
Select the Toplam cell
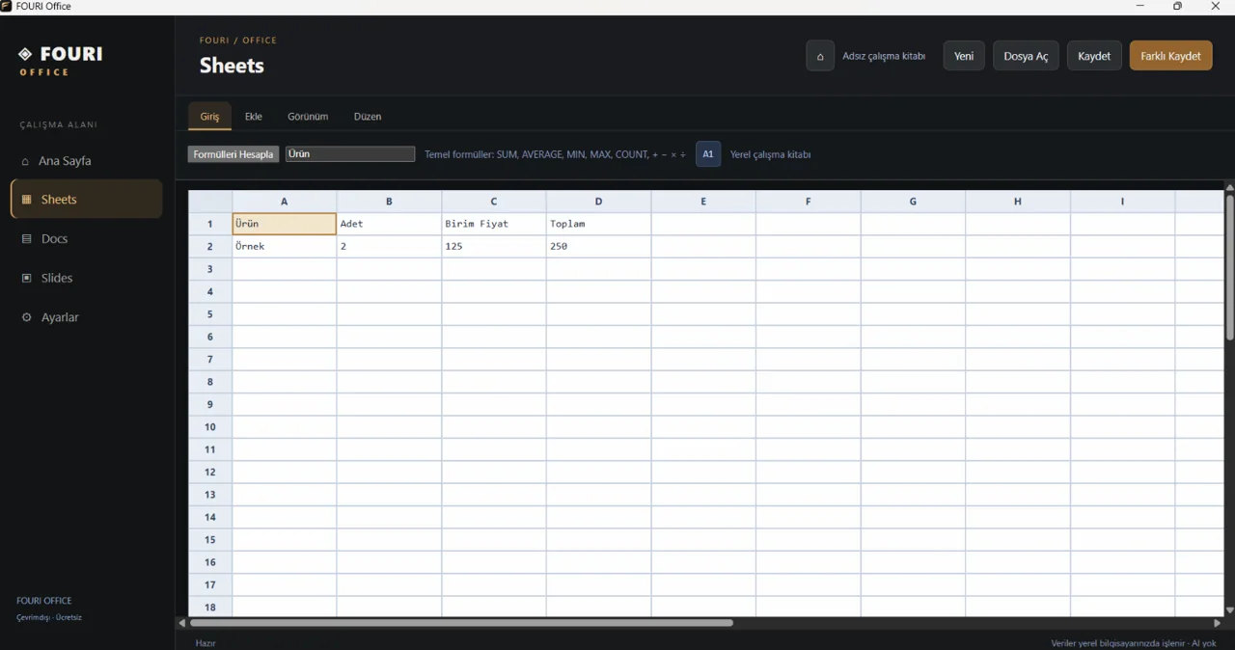[598, 224]
